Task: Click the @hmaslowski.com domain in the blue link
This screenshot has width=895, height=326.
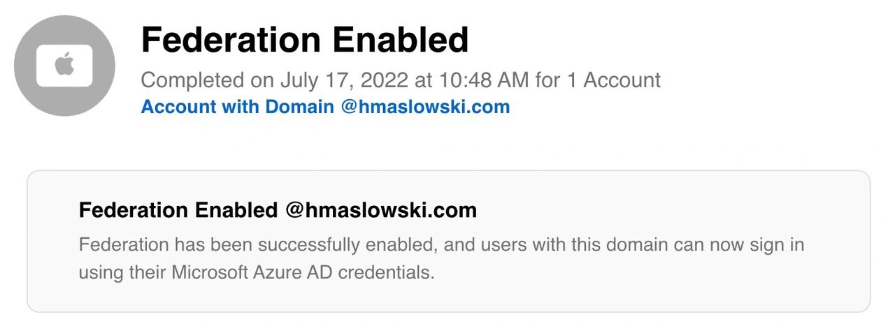Action: tap(425, 107)
